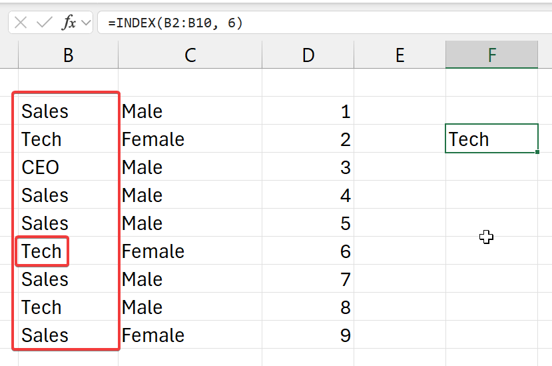Click the CEO cell in column B

coord(67,167)
